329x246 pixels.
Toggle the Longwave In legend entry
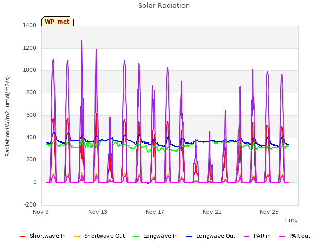coord(155,236)
